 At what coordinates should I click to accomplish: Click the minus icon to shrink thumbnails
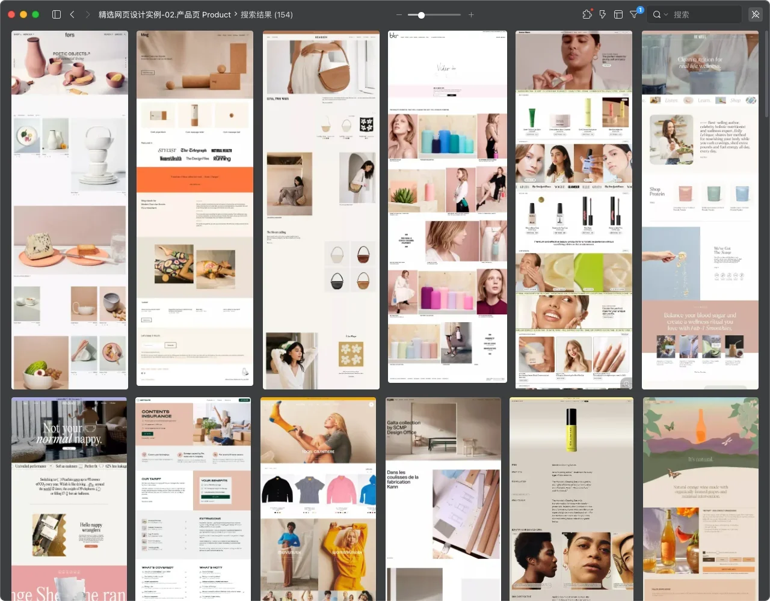[x=399, y=14]
